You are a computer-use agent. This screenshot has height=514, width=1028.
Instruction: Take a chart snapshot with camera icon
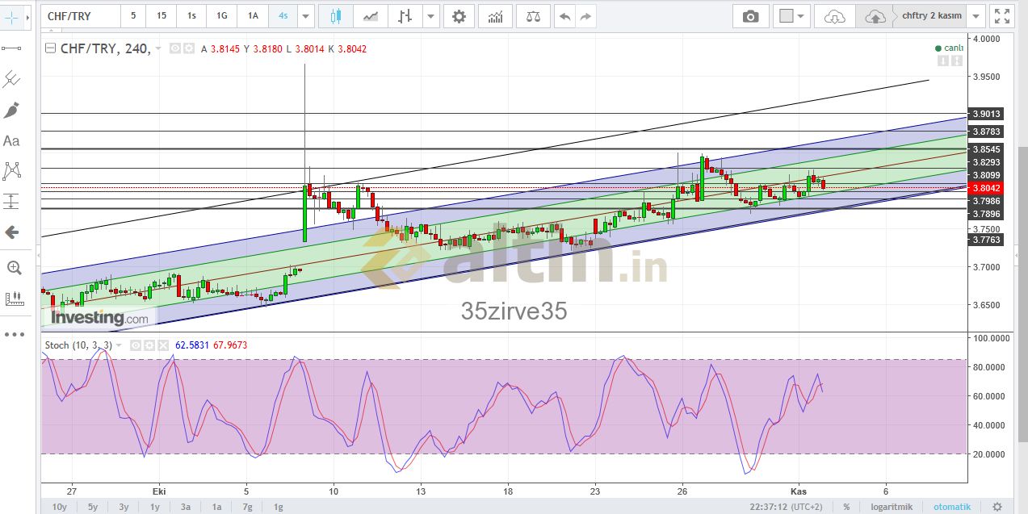[x=750, y=16]
